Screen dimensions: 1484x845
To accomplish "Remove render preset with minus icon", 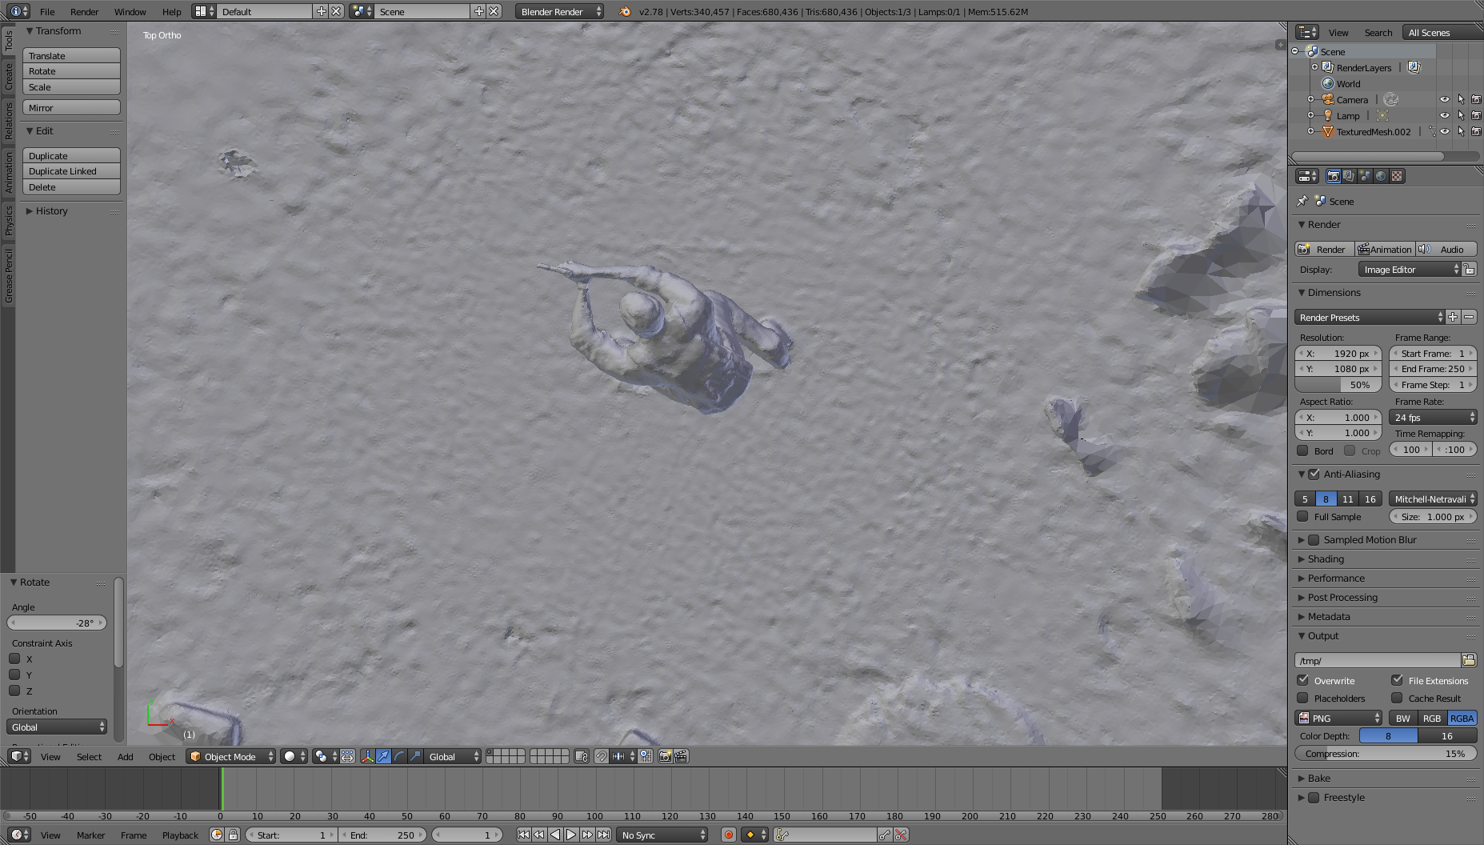I will coord(1469,317).
